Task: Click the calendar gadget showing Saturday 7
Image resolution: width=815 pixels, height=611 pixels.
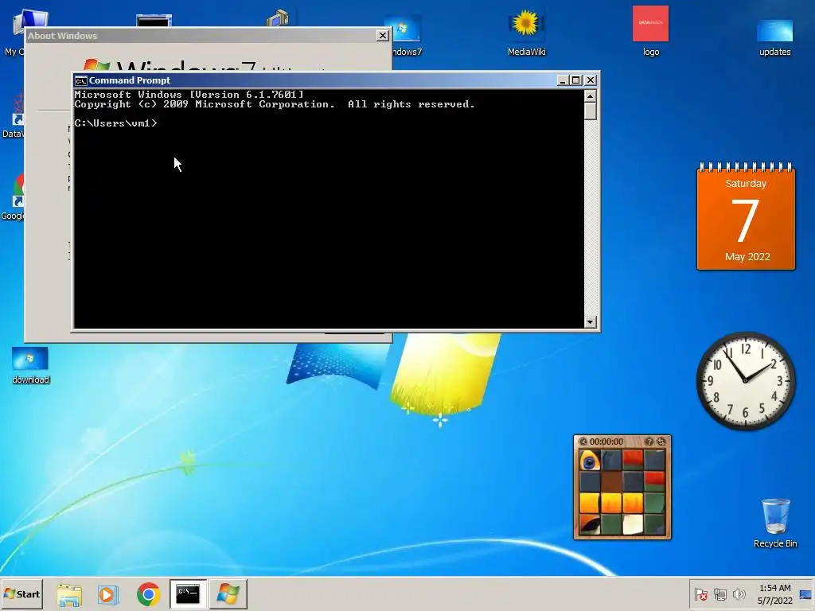Action: pyautogui.click(x=746, y=217)
